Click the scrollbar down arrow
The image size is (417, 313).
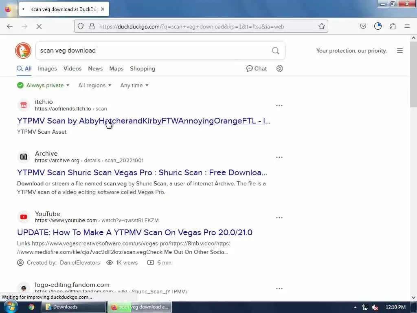coord(413,297)
